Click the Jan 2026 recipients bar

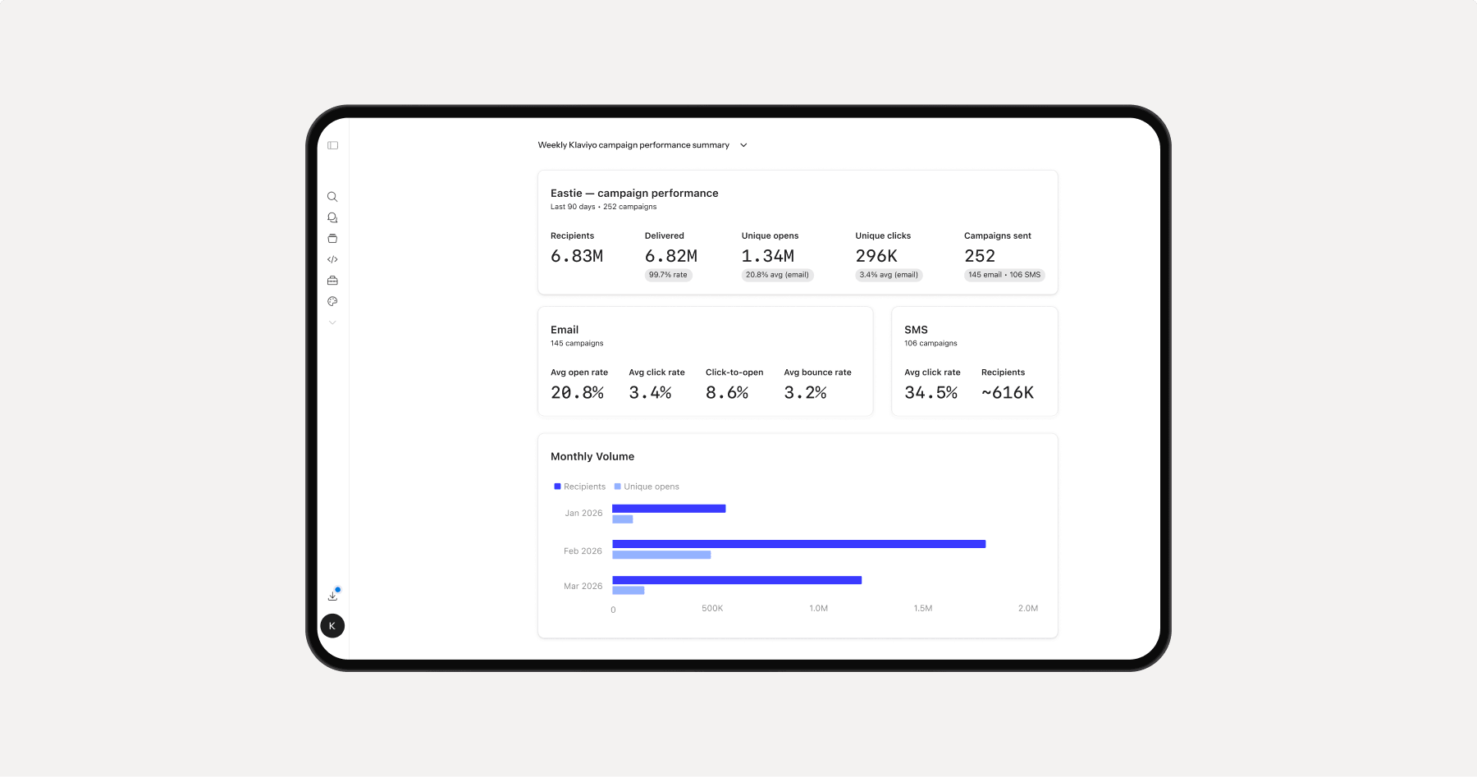click(x=669, y=509)
